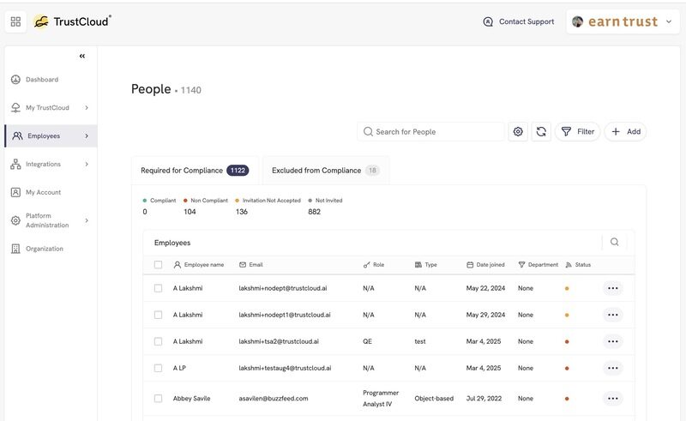Open the earn trust account dropdown

pyautogui.click(x=623, y=21)
